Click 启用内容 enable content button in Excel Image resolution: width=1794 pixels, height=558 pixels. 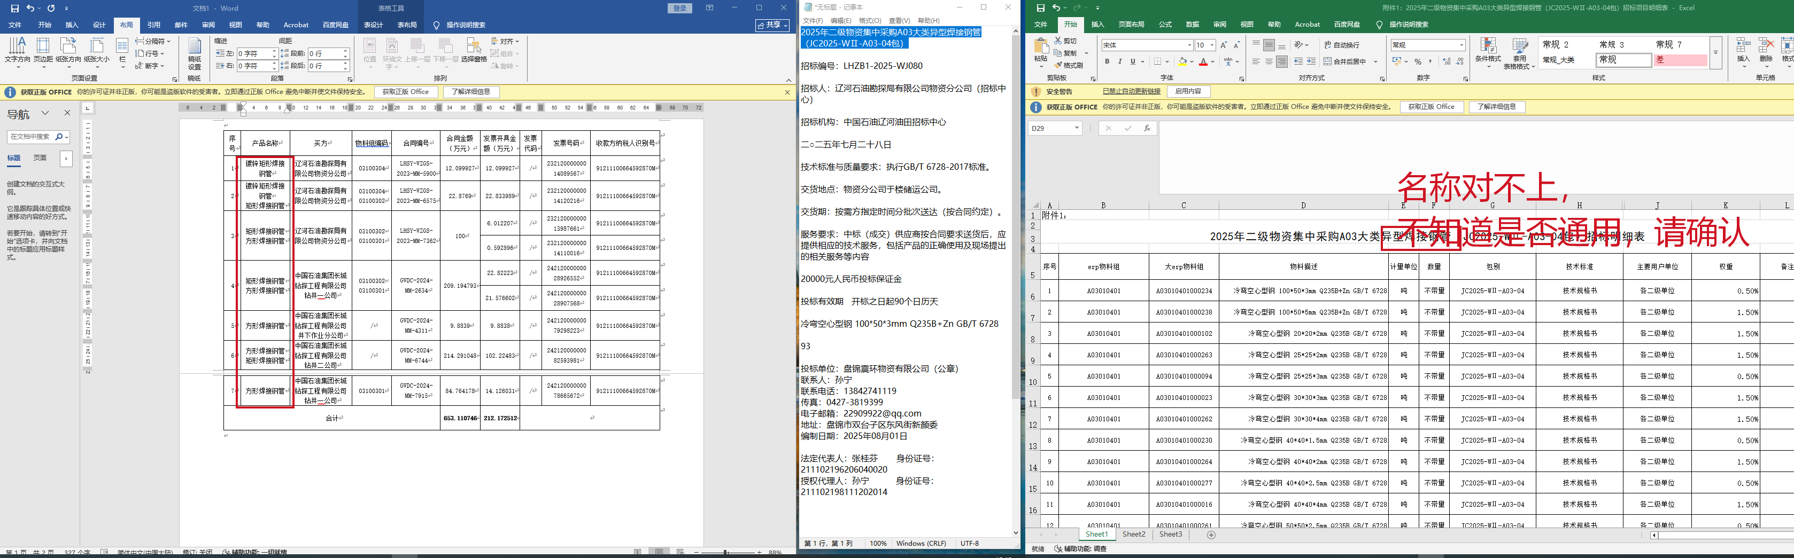(x=1188, y=92)
